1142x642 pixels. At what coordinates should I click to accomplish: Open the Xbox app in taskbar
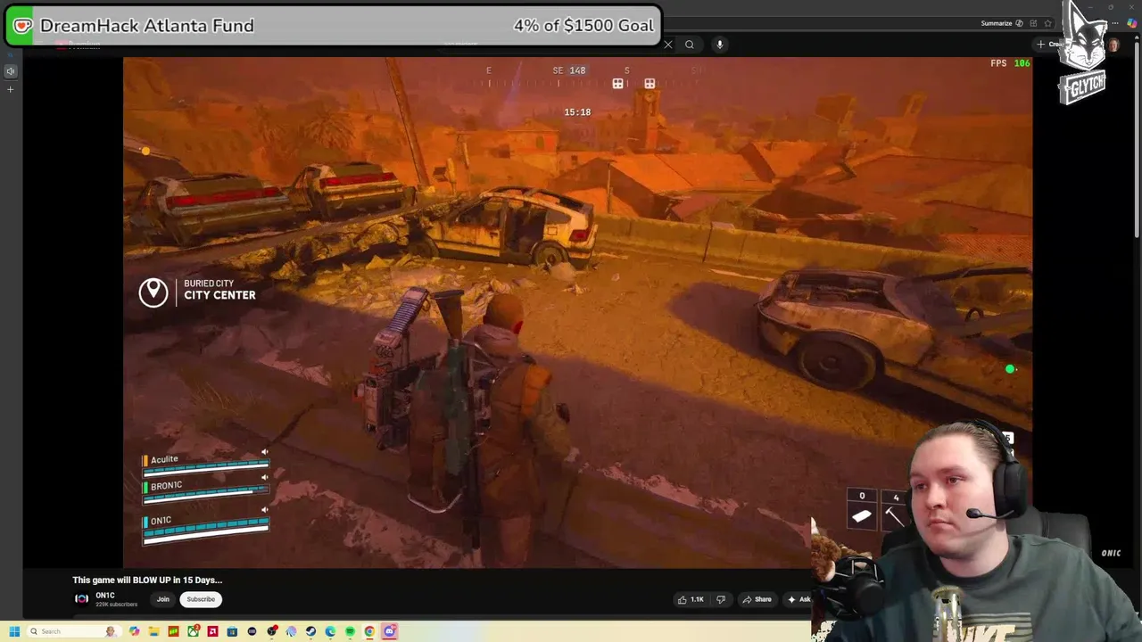pyautogui.click(x=193, y=631)
